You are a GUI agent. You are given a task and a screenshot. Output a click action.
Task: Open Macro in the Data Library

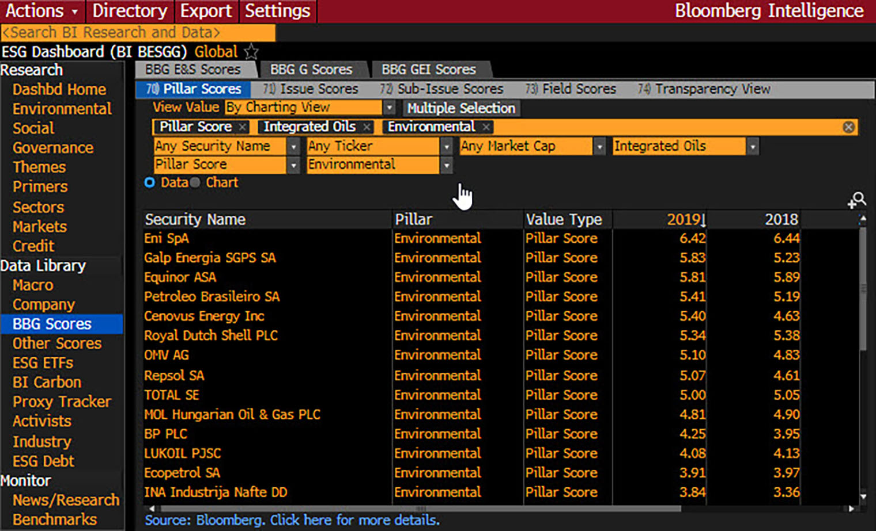[x=33, y=285]
